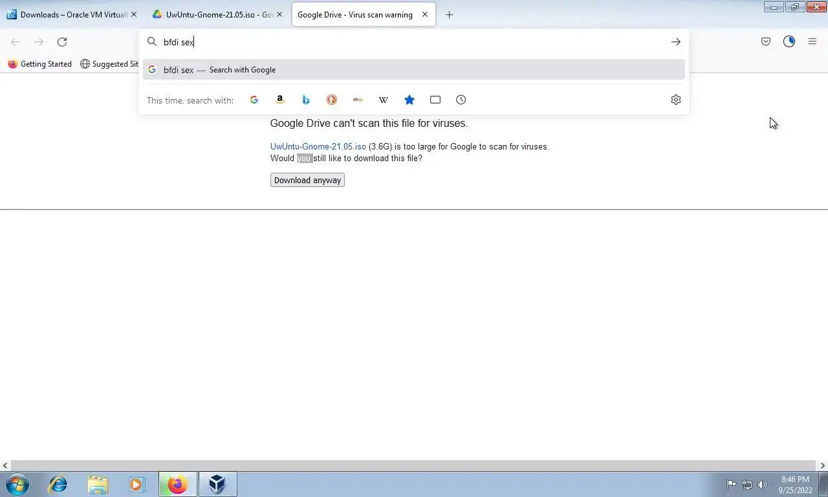Open Windows Media Player from taskbar
This screenshot has width=828, height=497.
[x=136, y=484]
